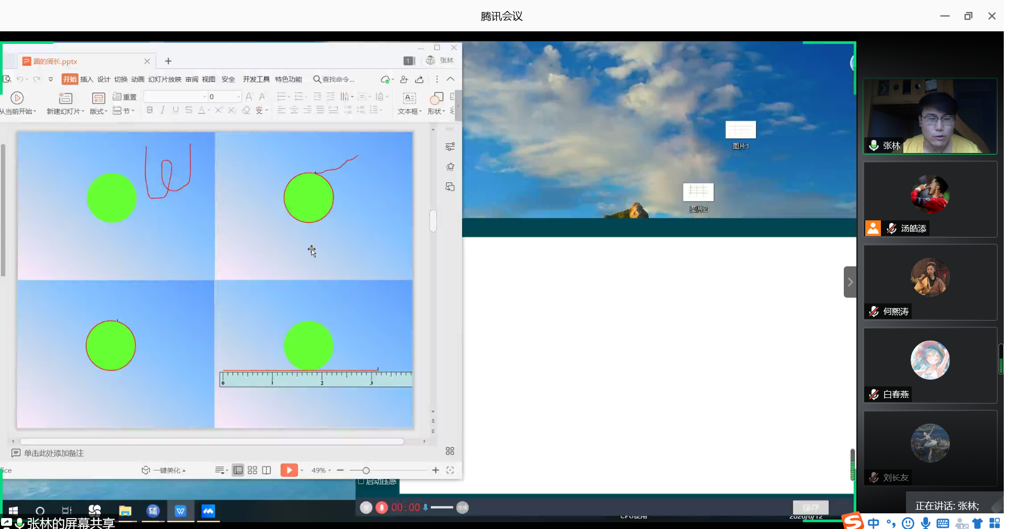Click the 查找命令 search box
The width and height of the screenshot is (1009, 529).
pyautogui.click(x=335, y=79)
